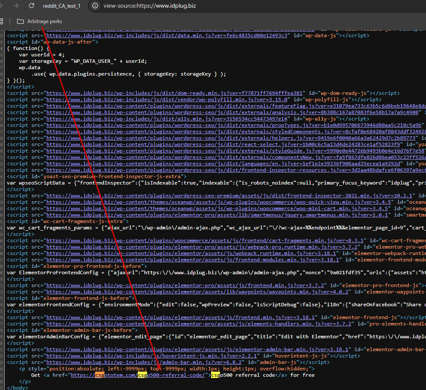The image size is (426, 390).
Task: Click the '.use( wp.data.plugins.persistence' line
Action: click(x=128, y=74)
